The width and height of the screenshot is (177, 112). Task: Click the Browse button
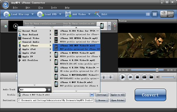102,100
